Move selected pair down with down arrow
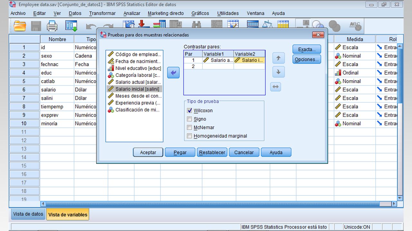The image size is (412, 231). (278, 72)
